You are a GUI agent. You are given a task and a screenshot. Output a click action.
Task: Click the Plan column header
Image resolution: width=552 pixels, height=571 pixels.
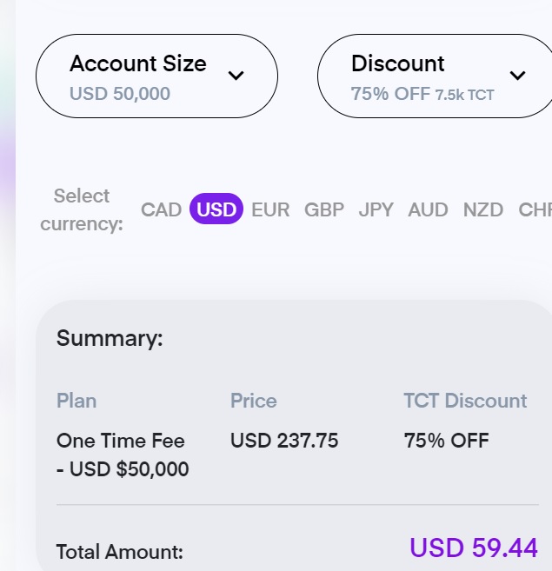point(76,401)
